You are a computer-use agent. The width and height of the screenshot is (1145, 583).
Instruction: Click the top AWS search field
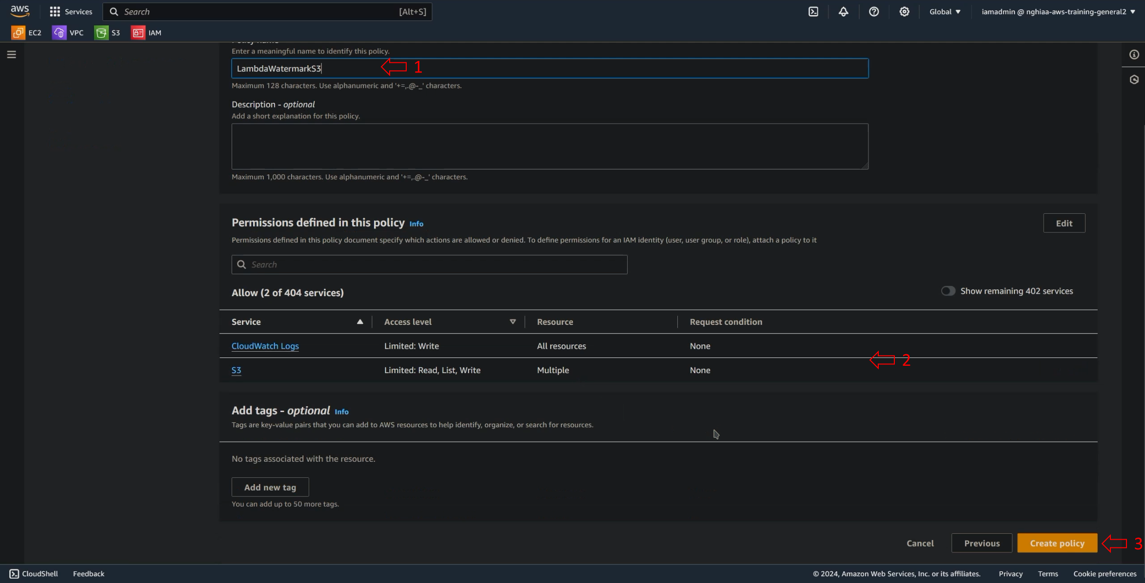(267, 12)
